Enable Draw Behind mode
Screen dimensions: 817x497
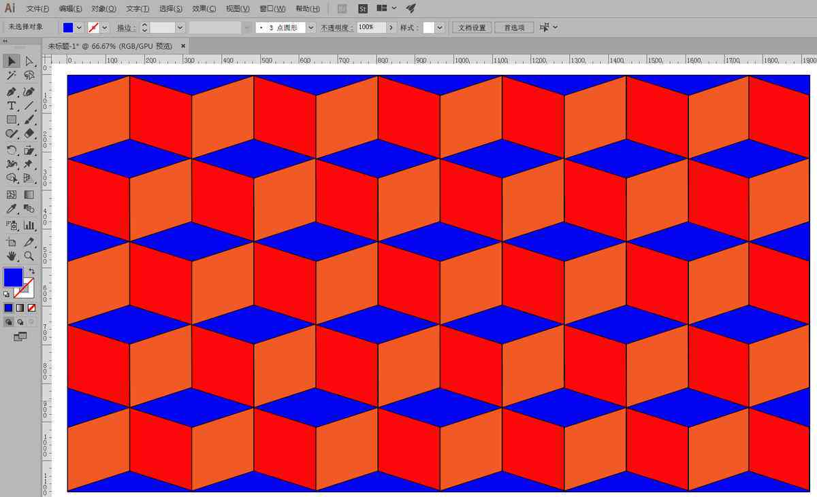(20, 322)
